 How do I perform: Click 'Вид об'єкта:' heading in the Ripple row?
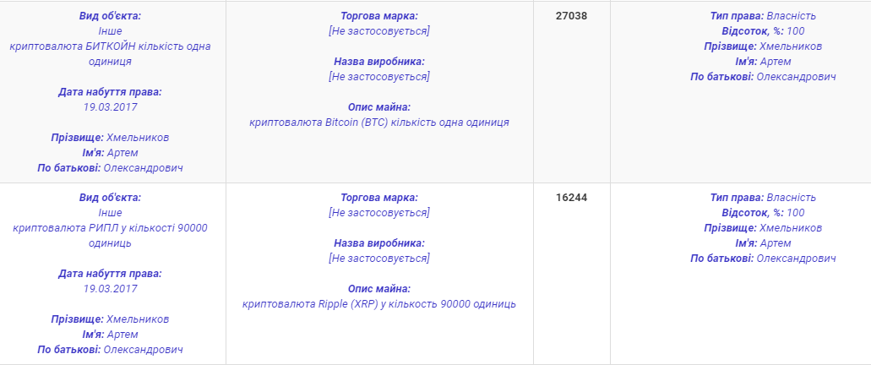[x=110, y=198]
